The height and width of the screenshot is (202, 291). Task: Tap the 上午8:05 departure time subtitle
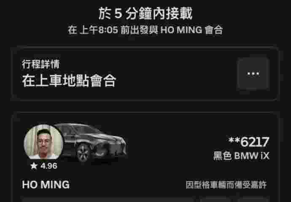99,30
